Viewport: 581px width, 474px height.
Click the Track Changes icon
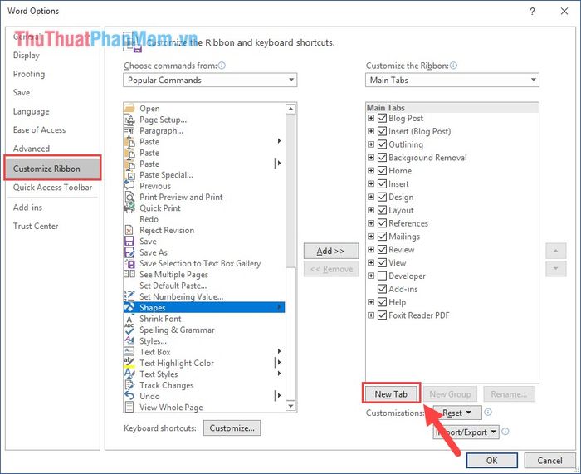[x=129, y=385]
